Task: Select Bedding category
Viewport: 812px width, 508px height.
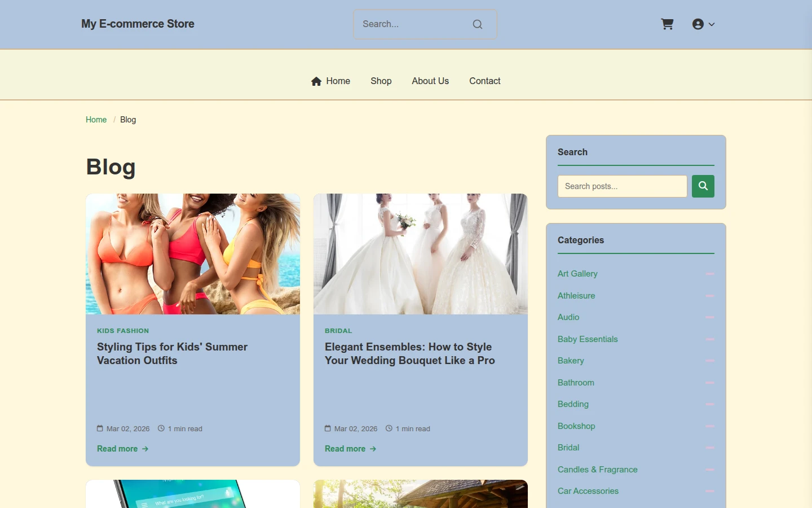Action: pyautogui.click(x=573, y=404)
